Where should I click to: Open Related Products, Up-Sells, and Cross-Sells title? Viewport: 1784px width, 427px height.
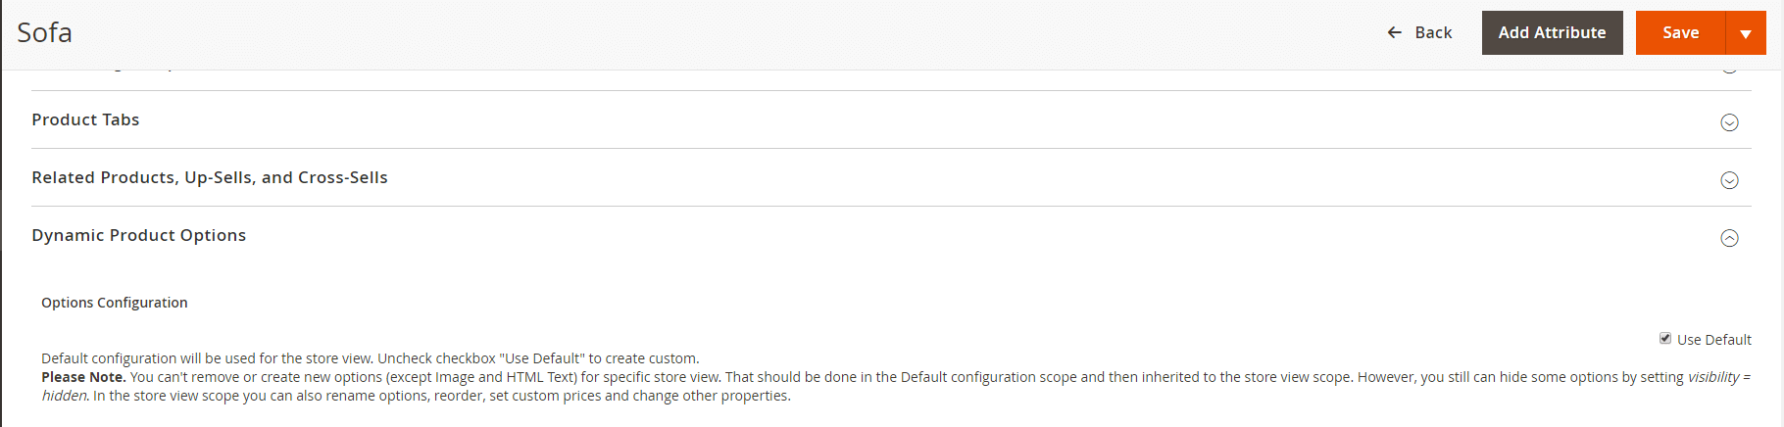[x=210, y=177]
